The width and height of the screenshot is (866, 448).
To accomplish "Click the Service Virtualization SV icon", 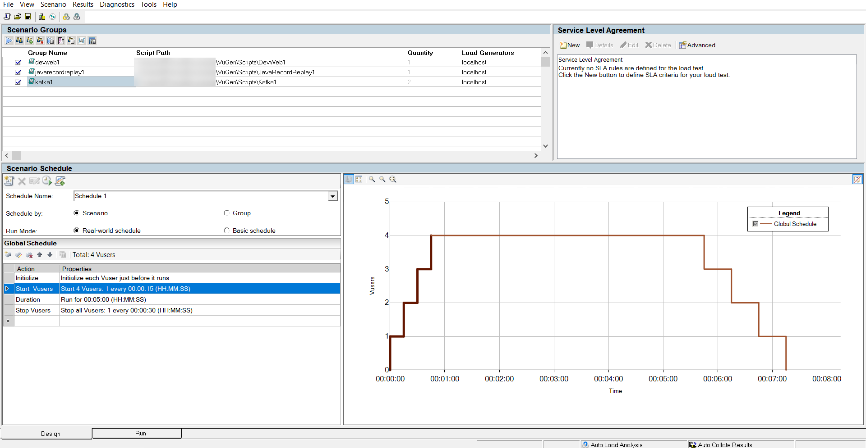I will (x=92, y=41).
